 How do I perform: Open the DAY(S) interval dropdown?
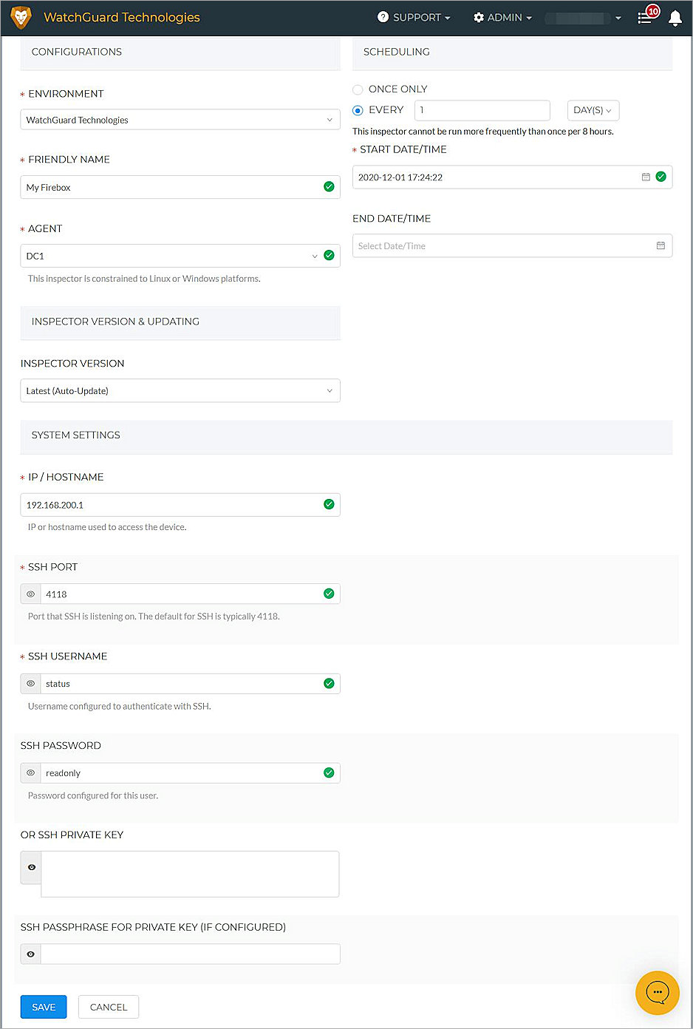tap(593, 109)
